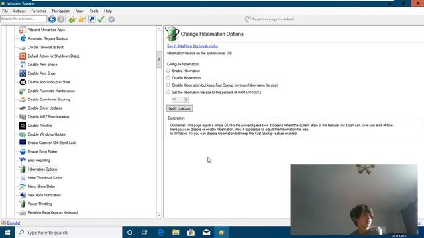
Task: Select the Disable Hibernation radio button
Action: click(168, 78)
